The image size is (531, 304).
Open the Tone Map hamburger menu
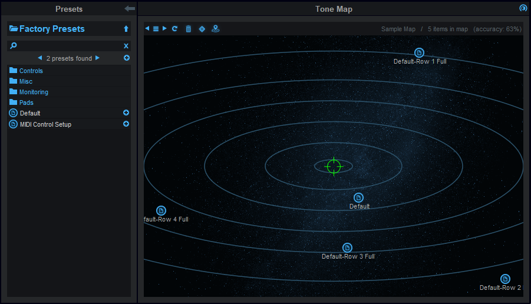click(156, 29)
